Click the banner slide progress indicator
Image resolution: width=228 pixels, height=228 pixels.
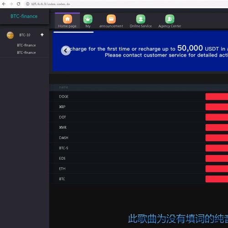(x=73, y=32)
